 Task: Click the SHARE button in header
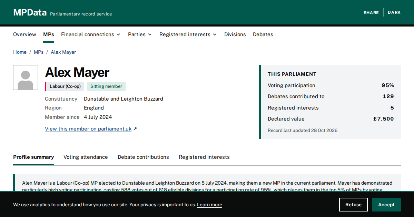point(371,12)
